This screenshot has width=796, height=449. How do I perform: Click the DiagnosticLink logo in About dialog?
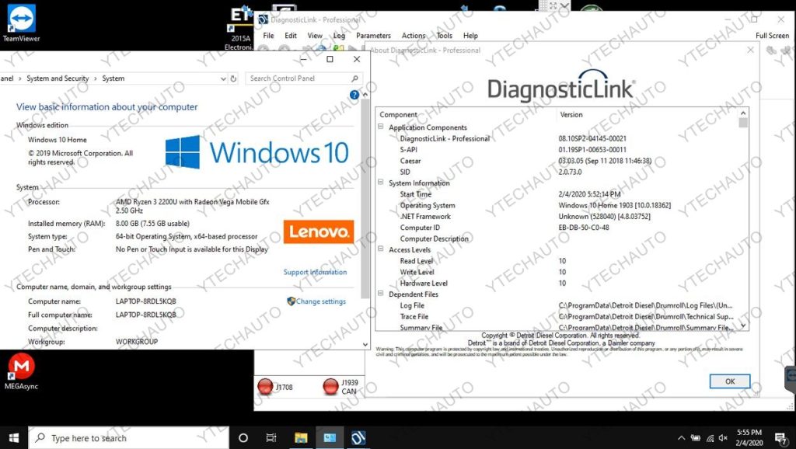[x=561, y=86]
